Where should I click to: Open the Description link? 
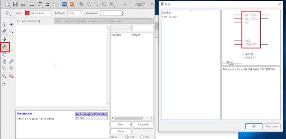[x=24, y=114]
